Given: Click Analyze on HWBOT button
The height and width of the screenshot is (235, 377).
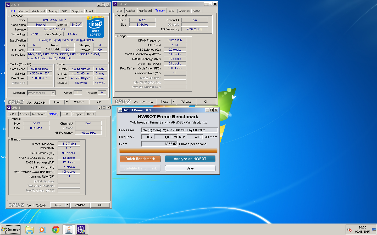Looking at the screenshot, I should (x=190, y=159).
